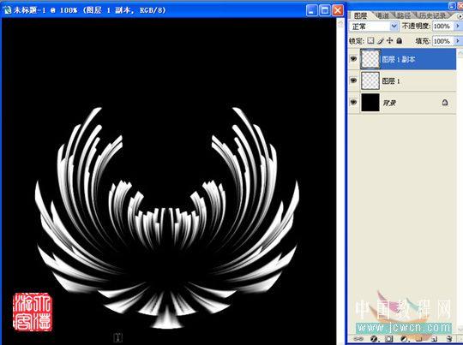Select layer named 图层 1
Screen dimensions: 463x345
click(391, 80)
